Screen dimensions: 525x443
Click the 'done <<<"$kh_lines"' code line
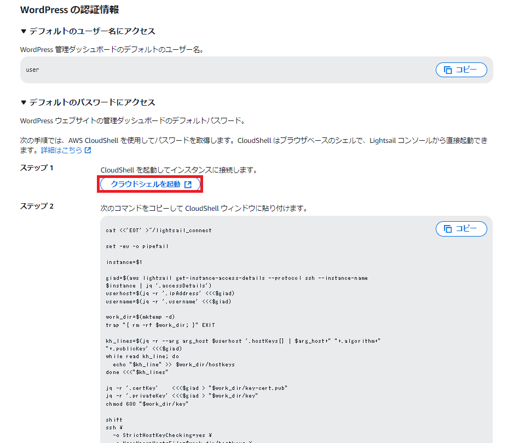click(x=137, y=372)
